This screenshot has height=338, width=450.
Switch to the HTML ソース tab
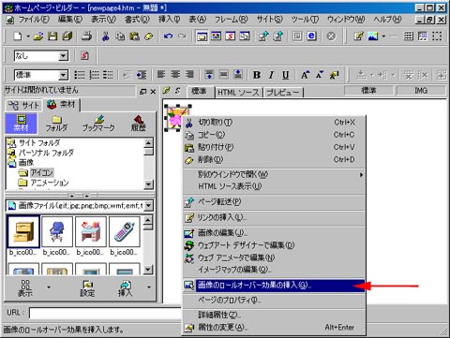tap(239, 93)
